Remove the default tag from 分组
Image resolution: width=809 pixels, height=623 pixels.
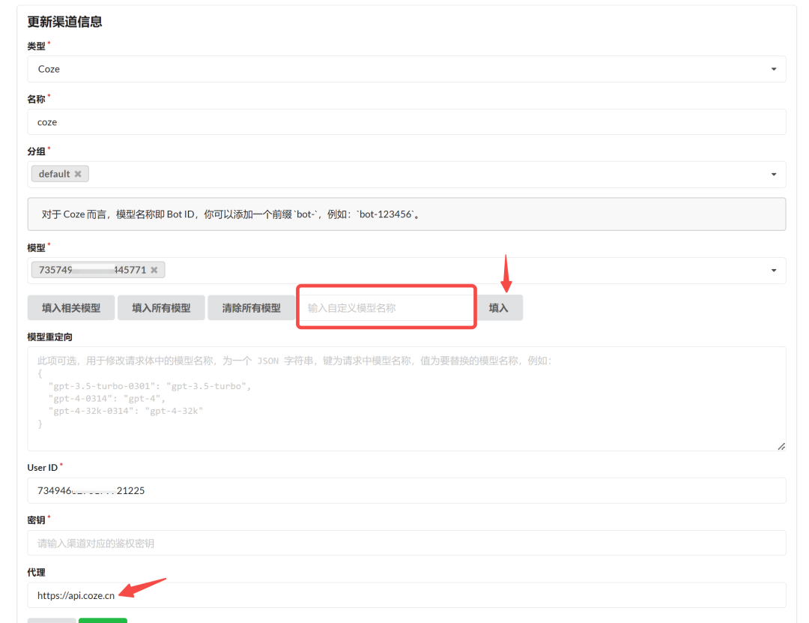(x=78, y=174)
